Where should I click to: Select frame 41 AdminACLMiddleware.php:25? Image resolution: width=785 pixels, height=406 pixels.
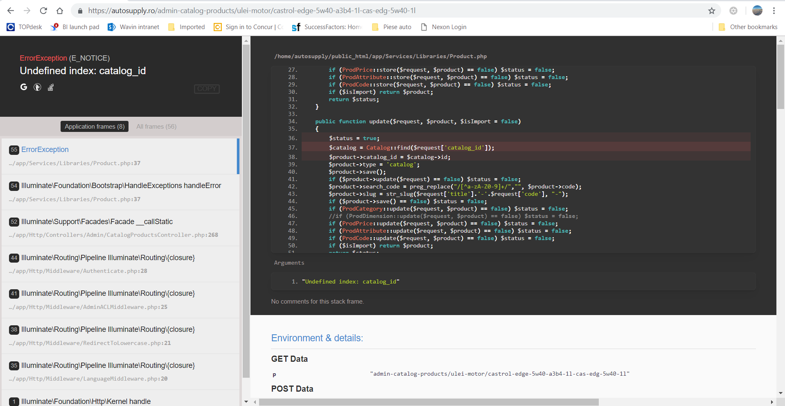point(120,300)
